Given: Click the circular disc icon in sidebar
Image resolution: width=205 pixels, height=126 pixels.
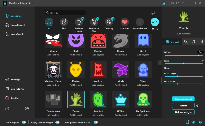Looking at the screenshot, I should pos(27,108).
